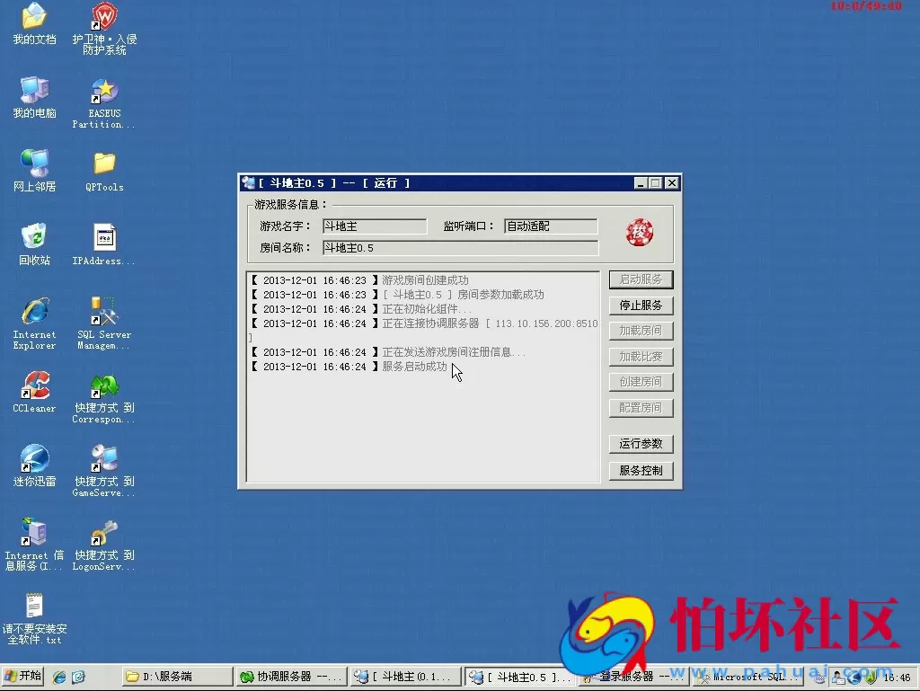Viewport: 920px width, 691px height.
Task: Switch to D:\服务端 taskbar window
Action: [175, 677]
